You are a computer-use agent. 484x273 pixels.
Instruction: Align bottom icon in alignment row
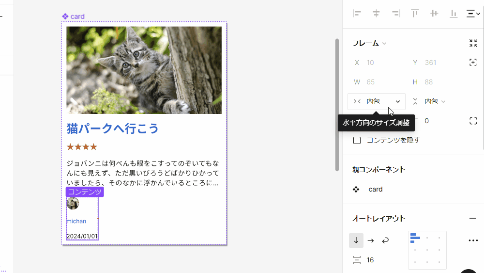tap(454, 13)
